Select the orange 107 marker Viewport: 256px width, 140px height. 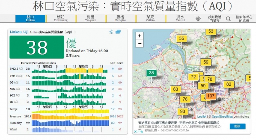click(x=211, y=96)
